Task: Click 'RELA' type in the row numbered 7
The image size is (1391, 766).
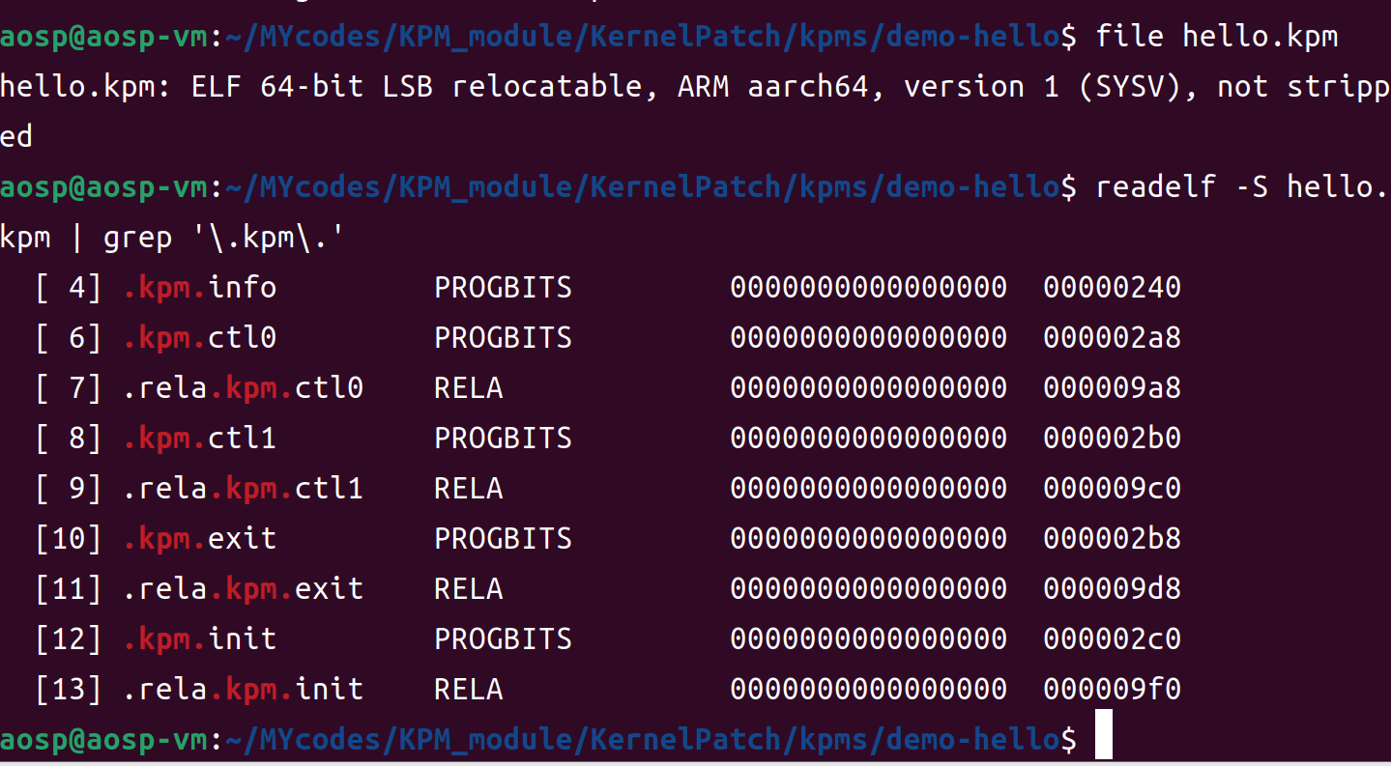Action: point(469,387)
